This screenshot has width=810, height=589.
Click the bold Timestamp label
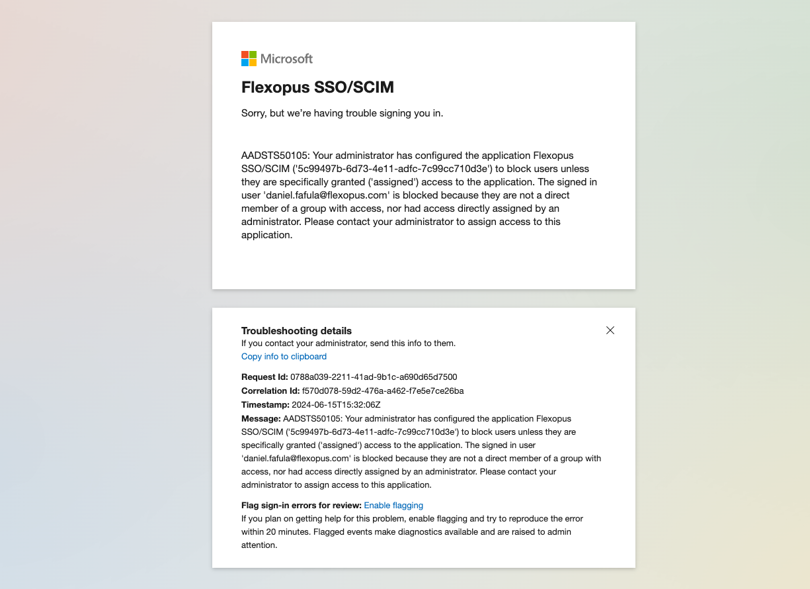click(265, 405)
